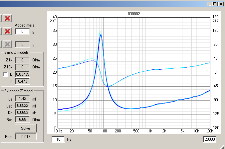Click the n value field 0.473
Viewport: 225px width, 149px height.
click(x=22, y=81)
